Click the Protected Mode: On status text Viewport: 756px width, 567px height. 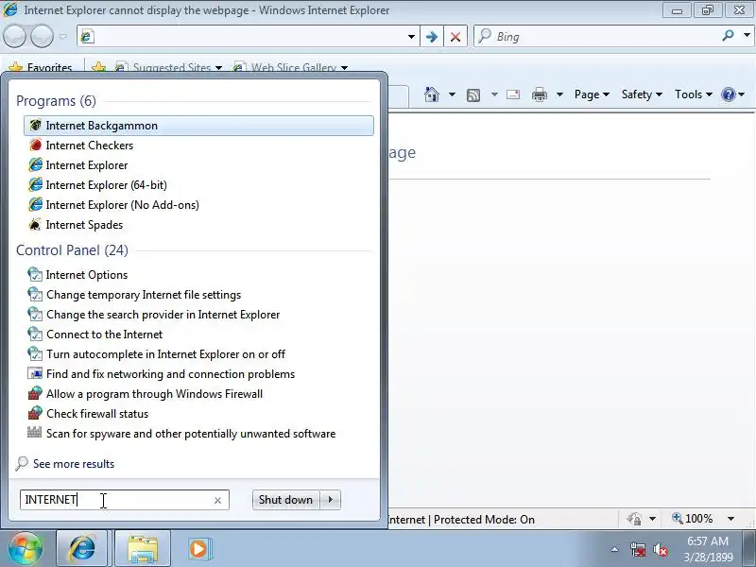484,519
